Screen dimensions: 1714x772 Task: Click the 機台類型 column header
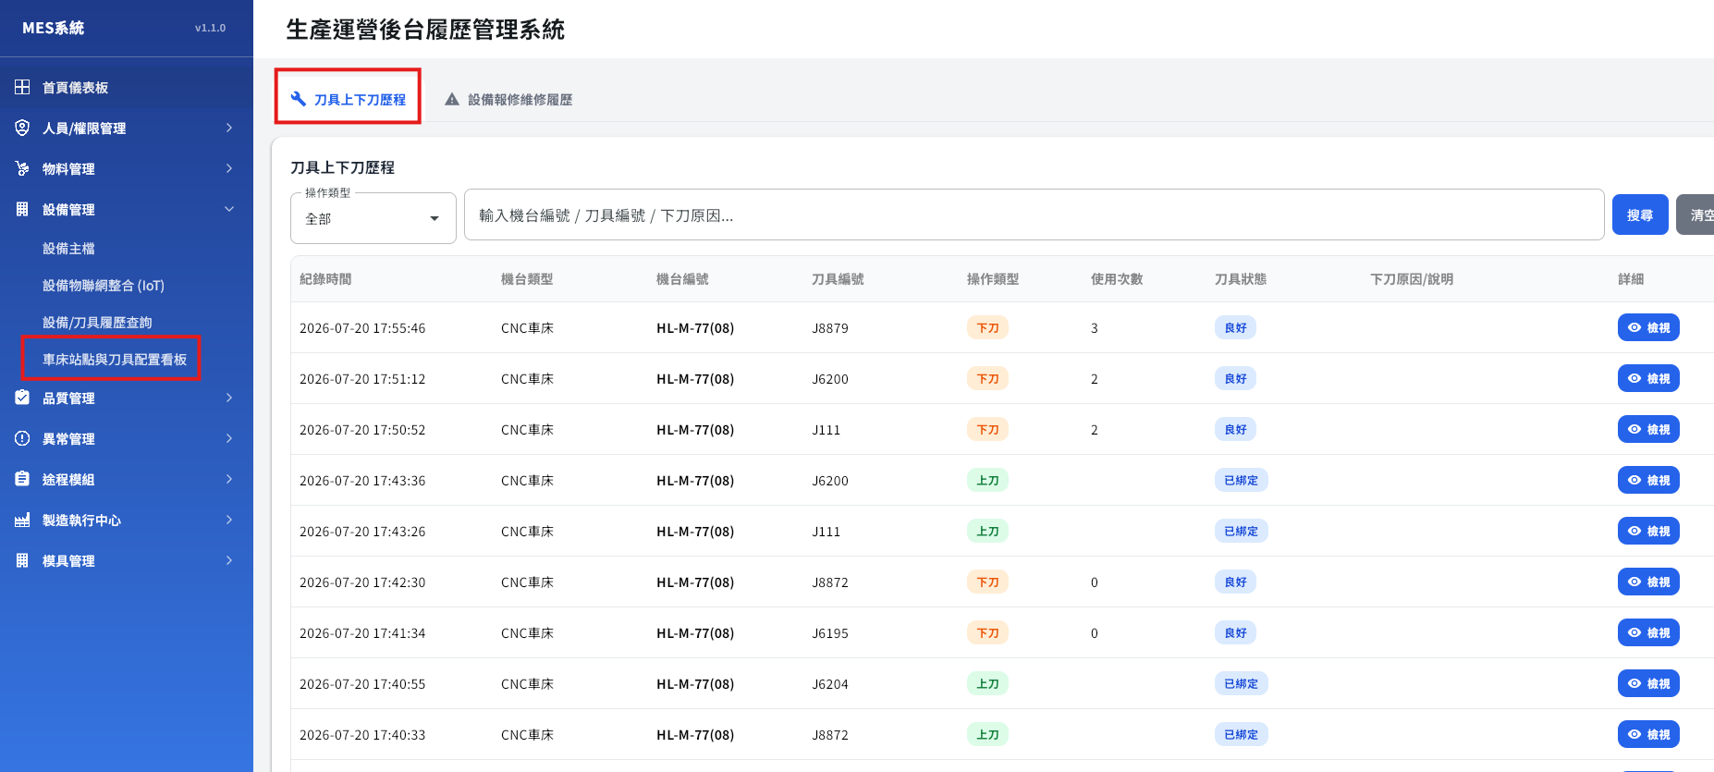[527, 279]
